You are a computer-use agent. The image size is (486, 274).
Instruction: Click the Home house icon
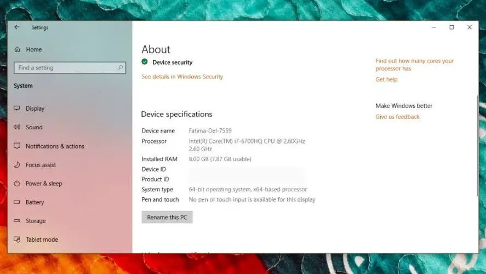coord(18,49)
